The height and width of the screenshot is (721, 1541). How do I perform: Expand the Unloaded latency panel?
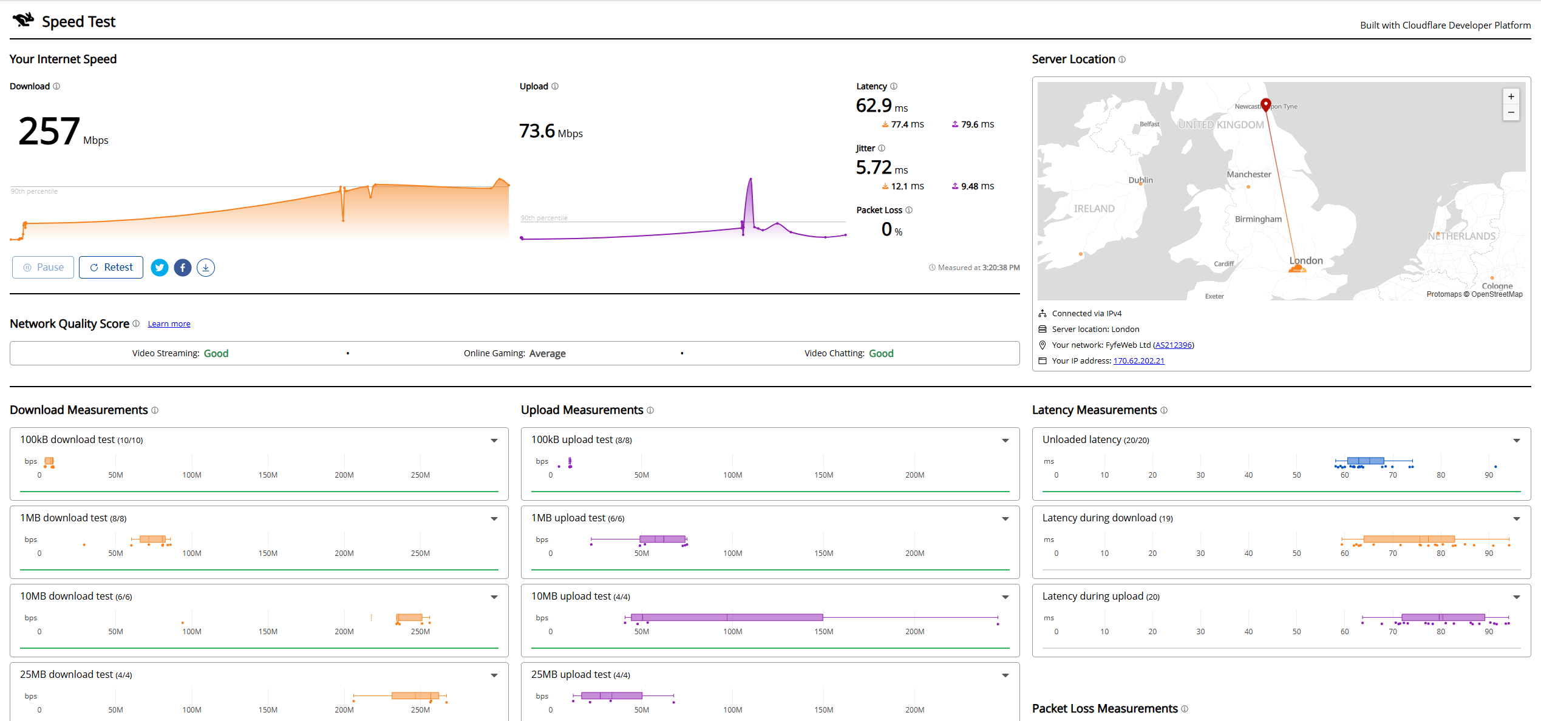pos(1517,441)
